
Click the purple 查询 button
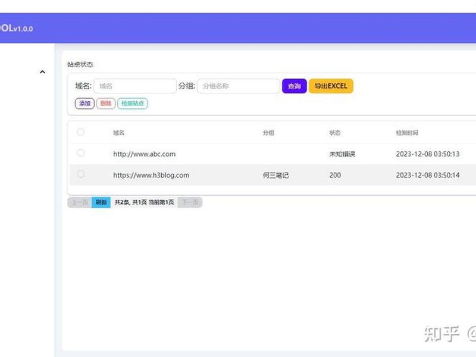tap(294, 86)
